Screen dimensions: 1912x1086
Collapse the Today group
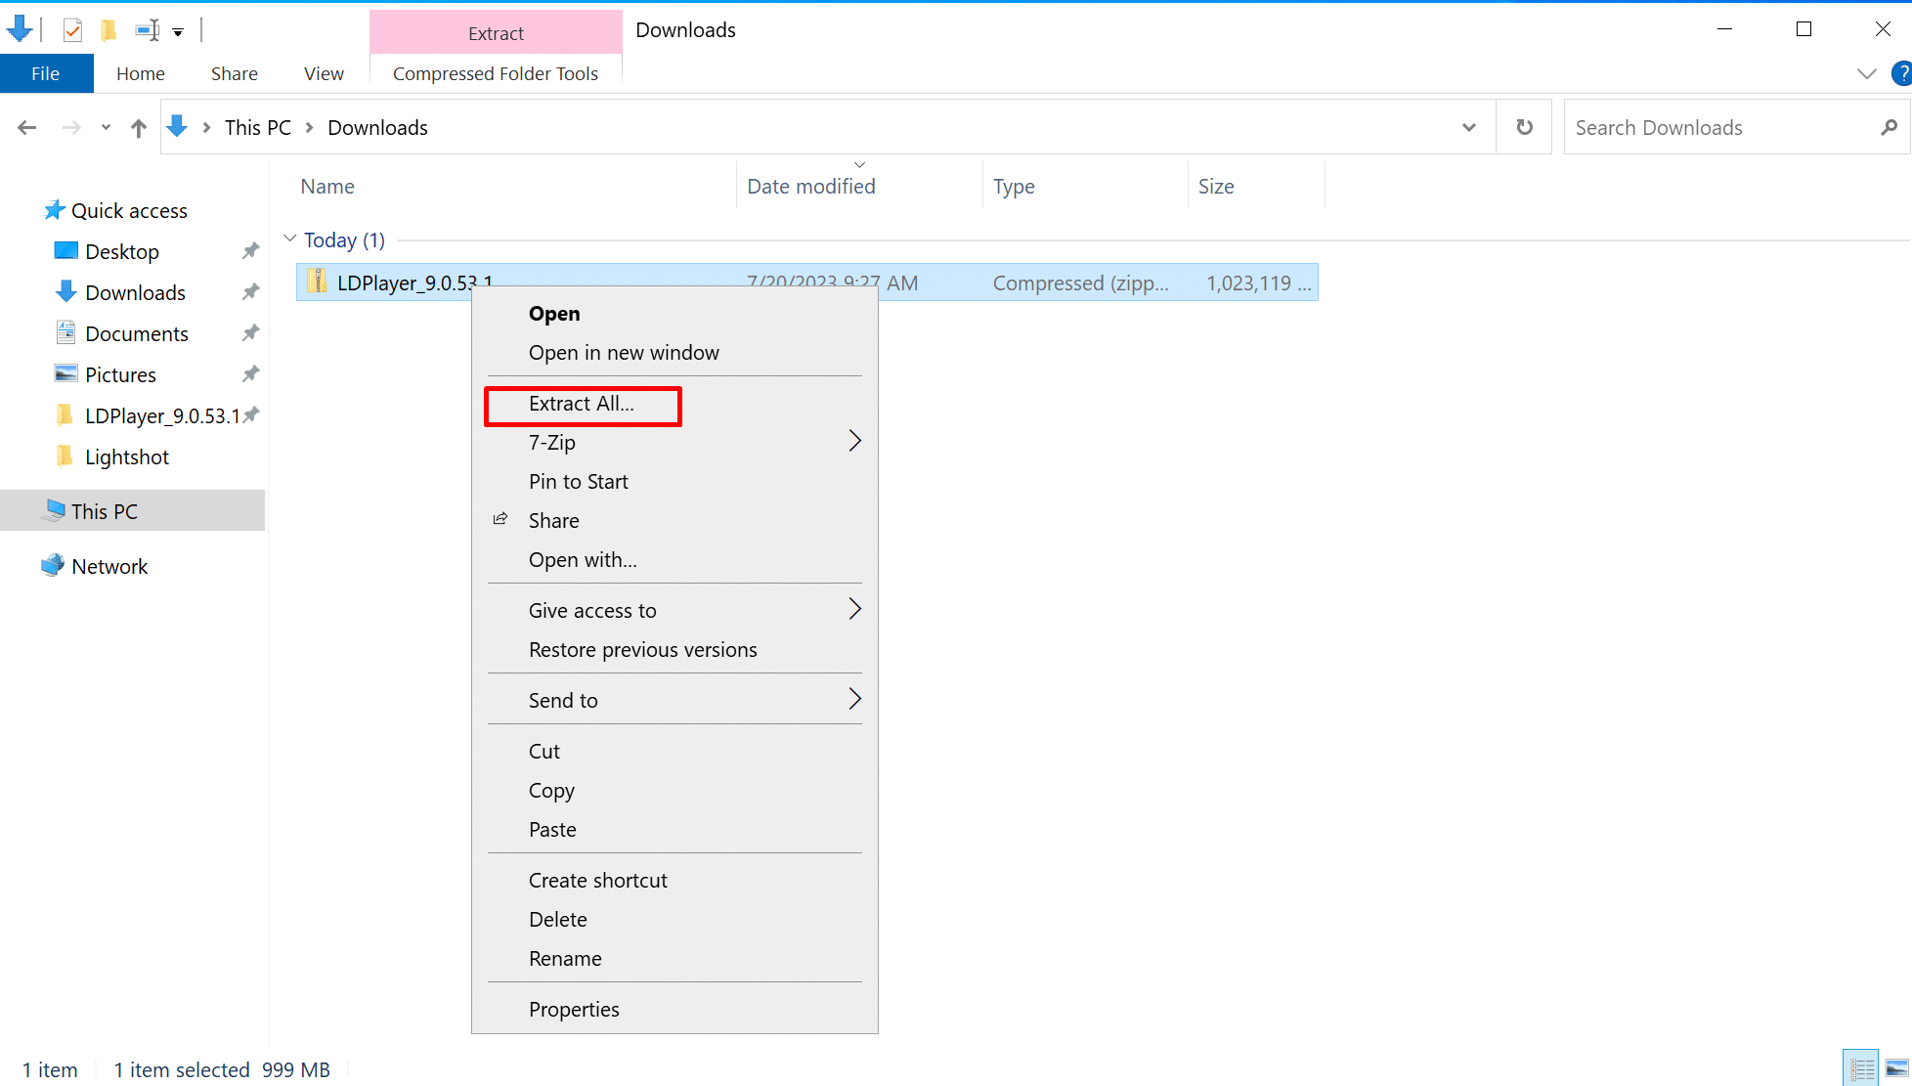(290, 238)
